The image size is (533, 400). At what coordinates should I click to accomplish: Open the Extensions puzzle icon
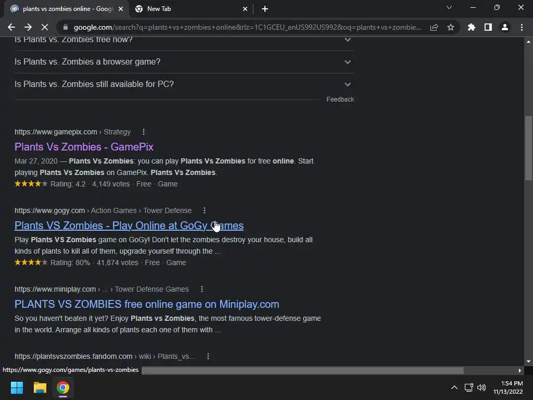click(471, 27)
